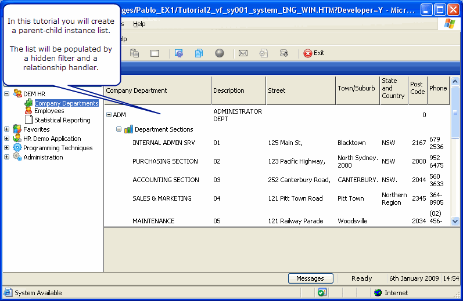Click the list scrollbar up arrow
The image size is (463, 301).
click(x=455, y=81)
